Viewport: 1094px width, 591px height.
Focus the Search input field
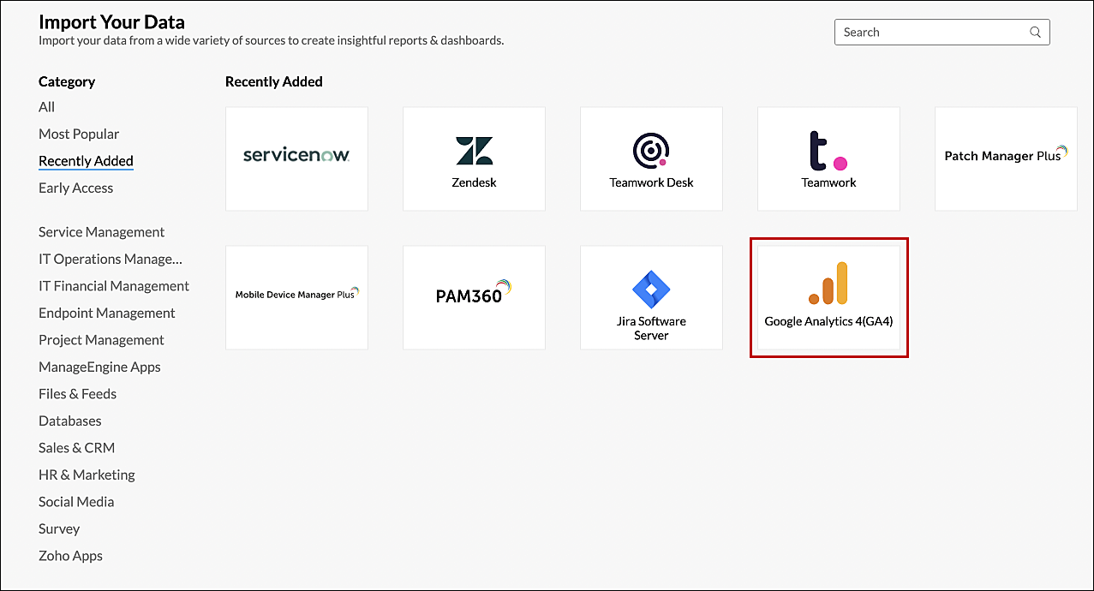(x=942, y=33)
